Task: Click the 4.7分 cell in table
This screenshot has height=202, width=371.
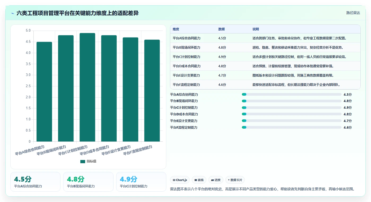Action: [222, 75]
